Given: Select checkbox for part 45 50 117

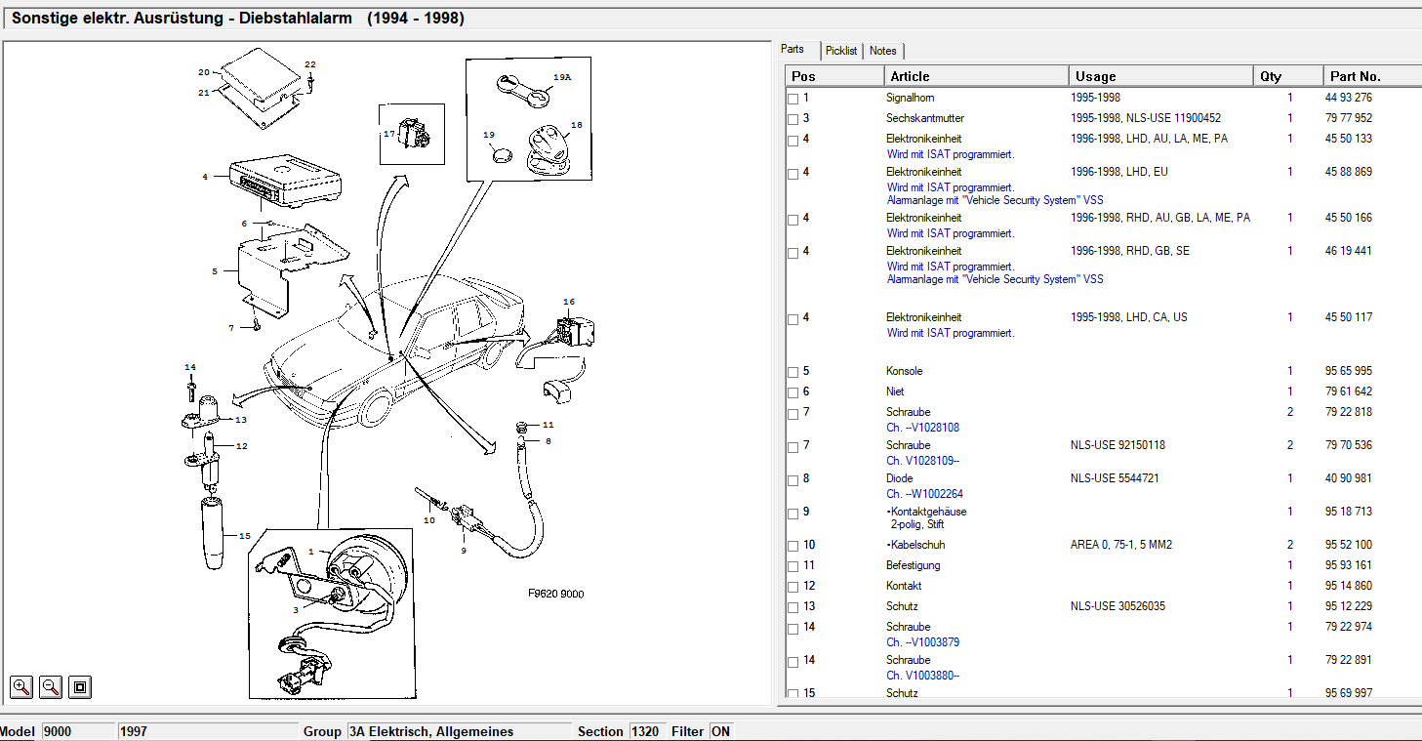Looking at the screenshot, I should click(x=793, y=318).
